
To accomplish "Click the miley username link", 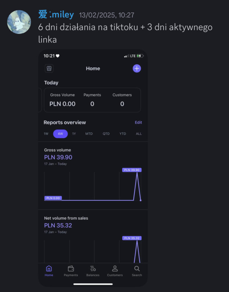I will click(56, 15).
